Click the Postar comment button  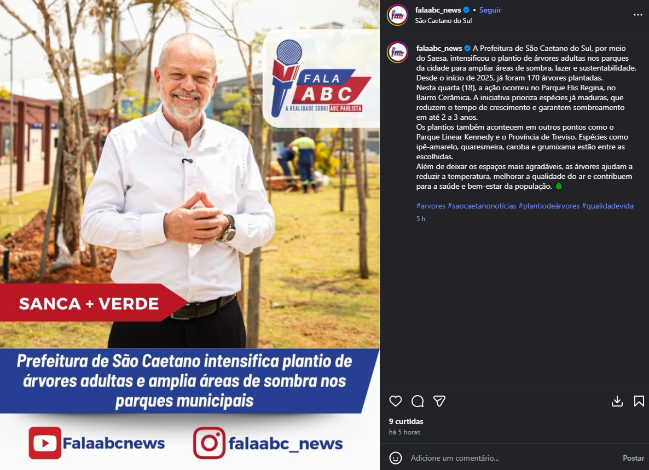633,458
